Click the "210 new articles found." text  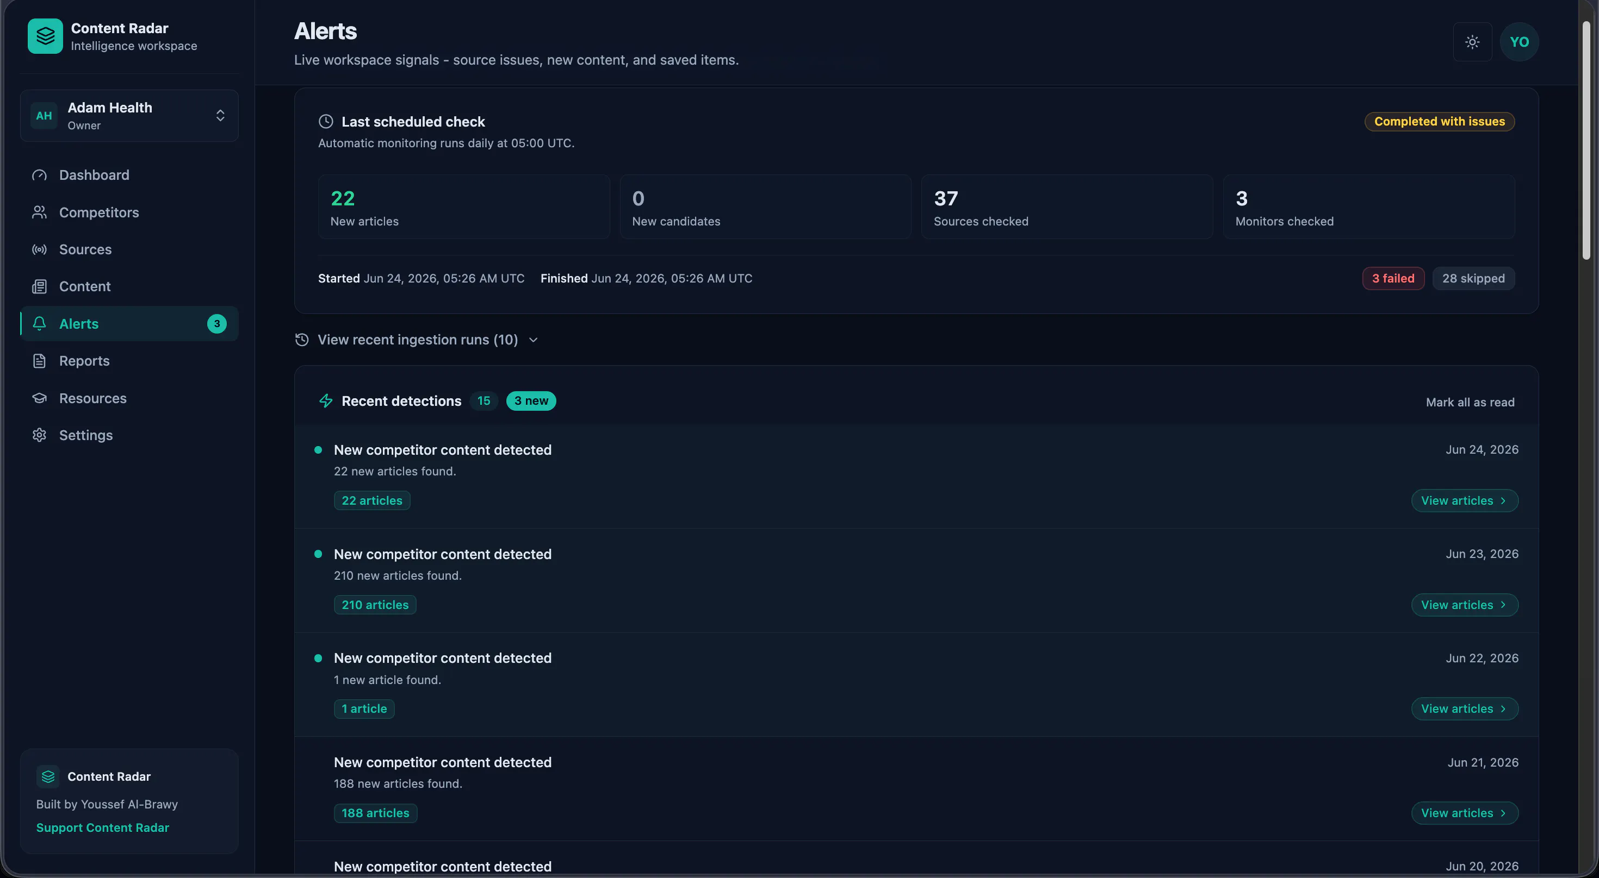point(398,575)
